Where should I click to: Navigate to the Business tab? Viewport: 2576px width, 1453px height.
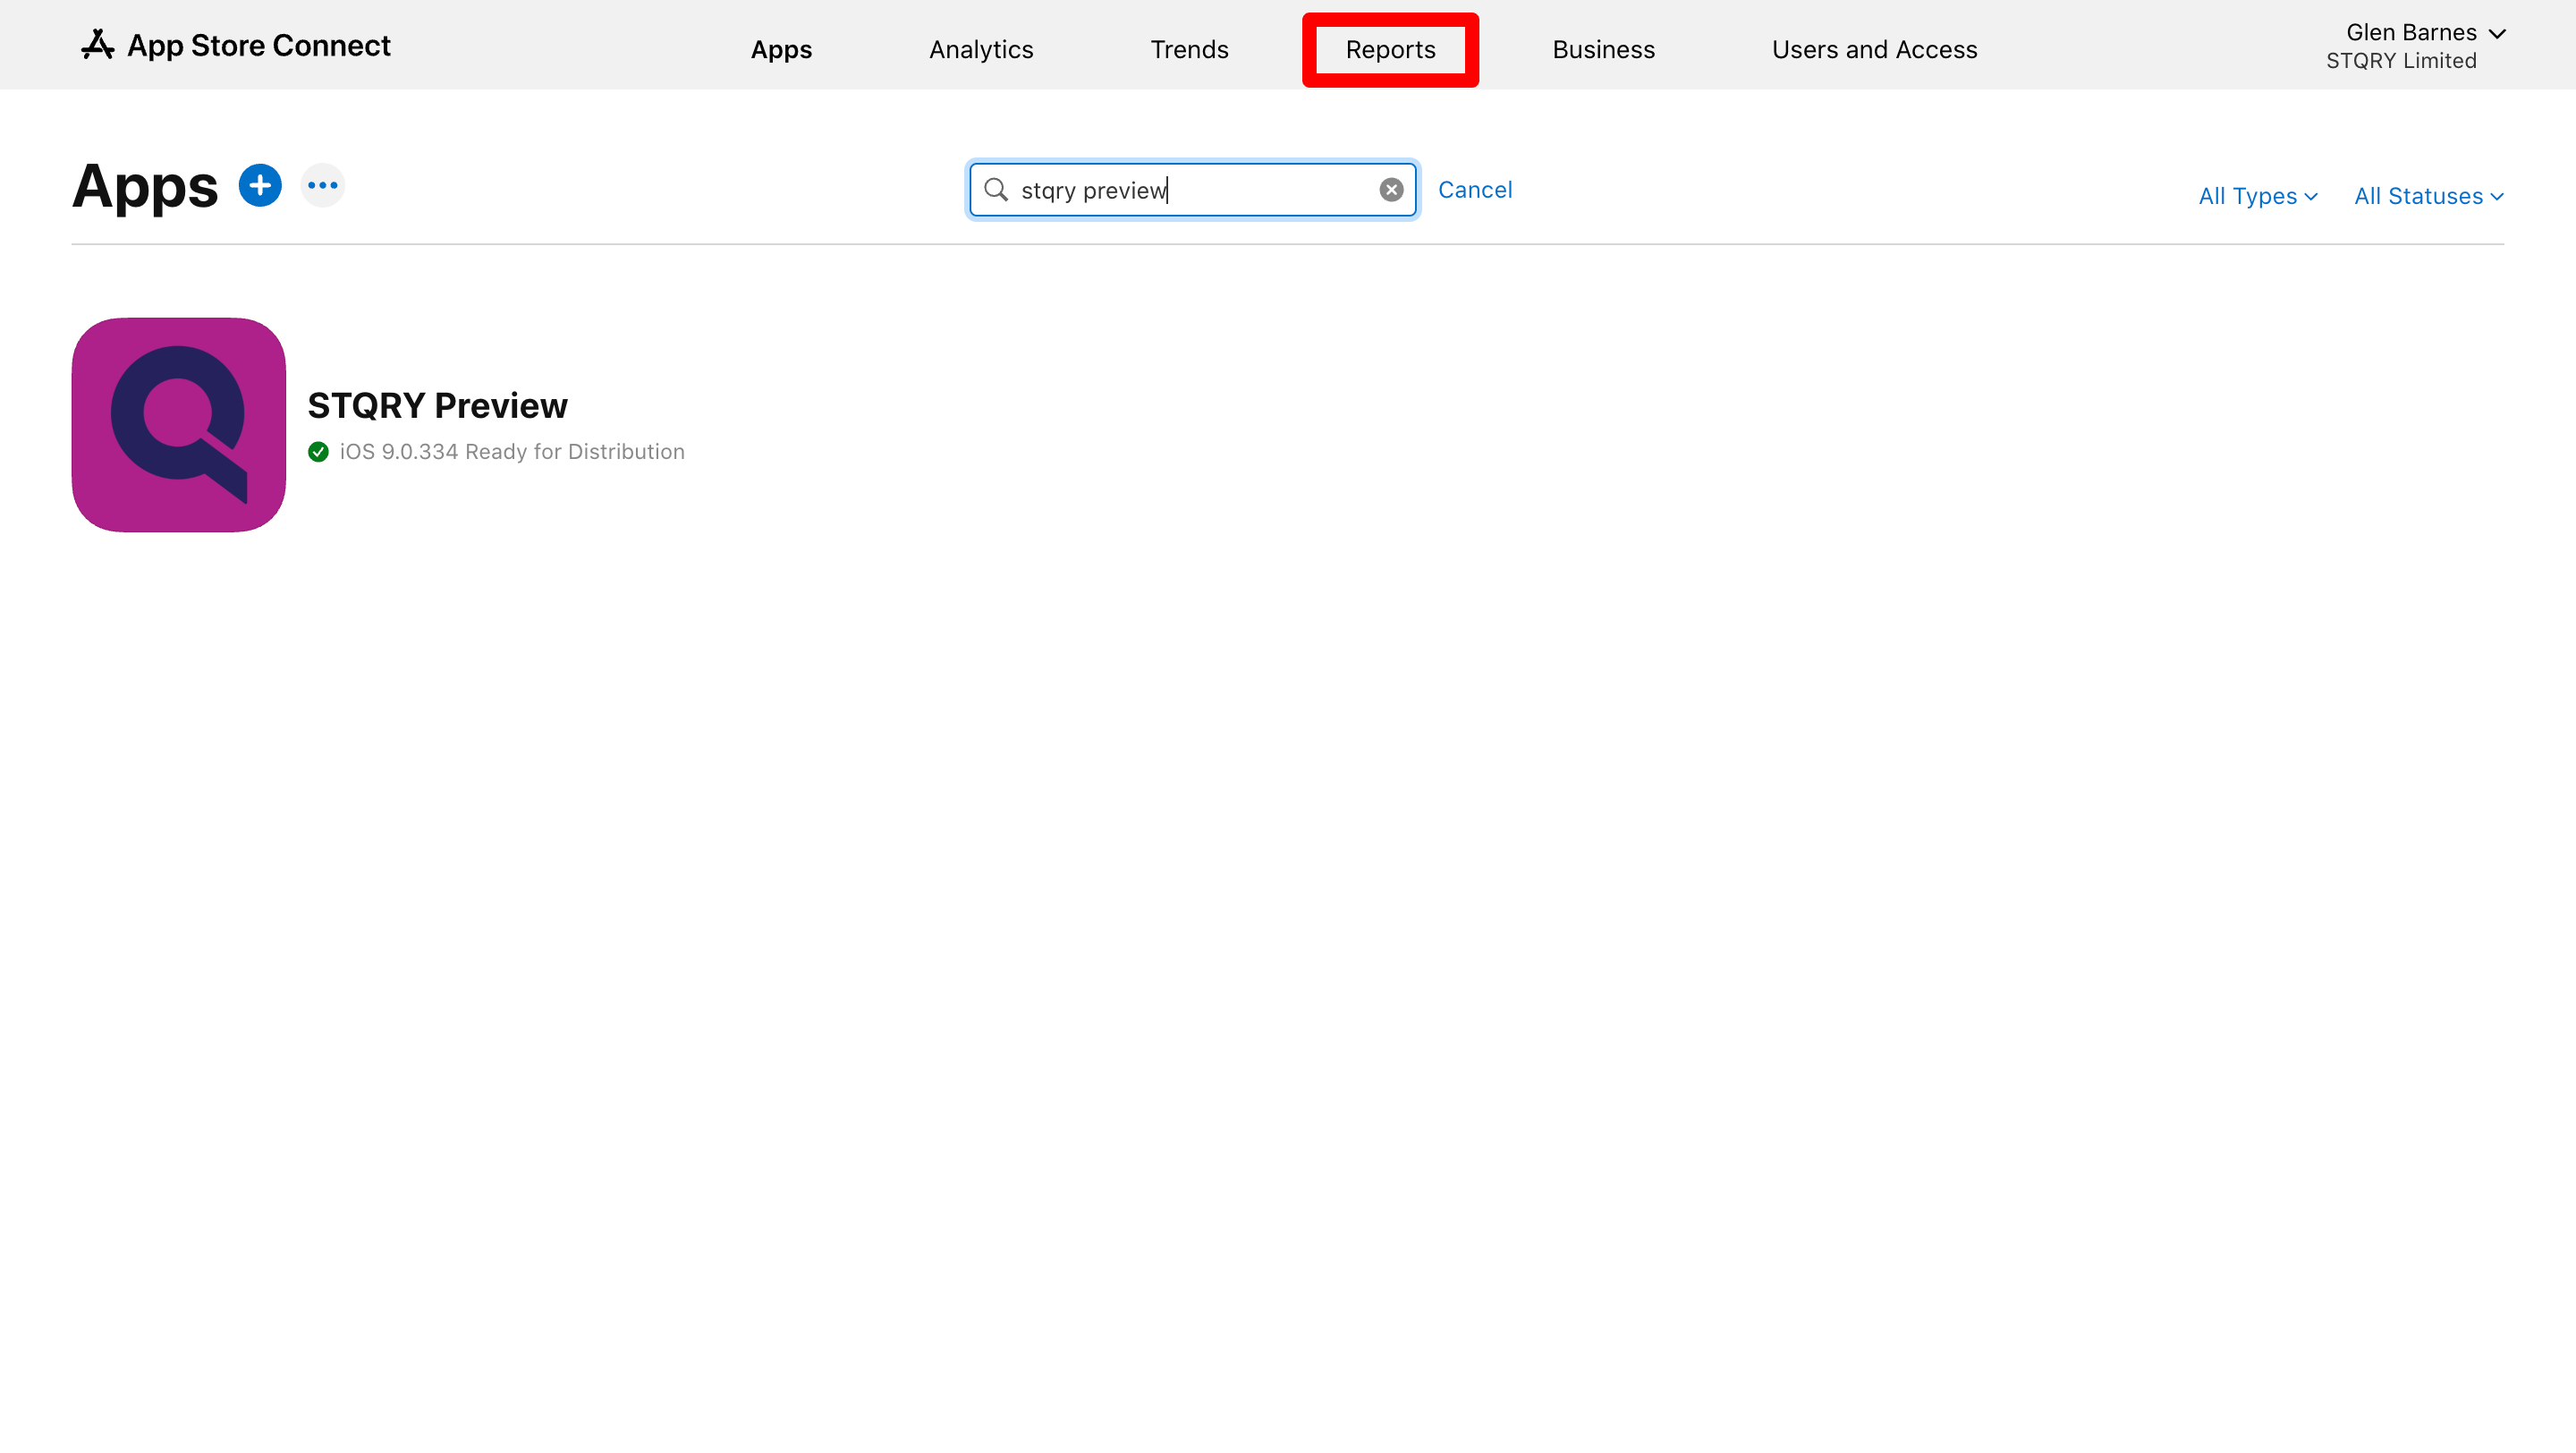click(x=1603, y=50)
